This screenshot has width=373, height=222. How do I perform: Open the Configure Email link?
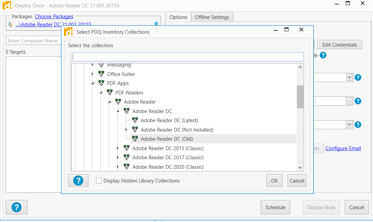tap(343, 148)
